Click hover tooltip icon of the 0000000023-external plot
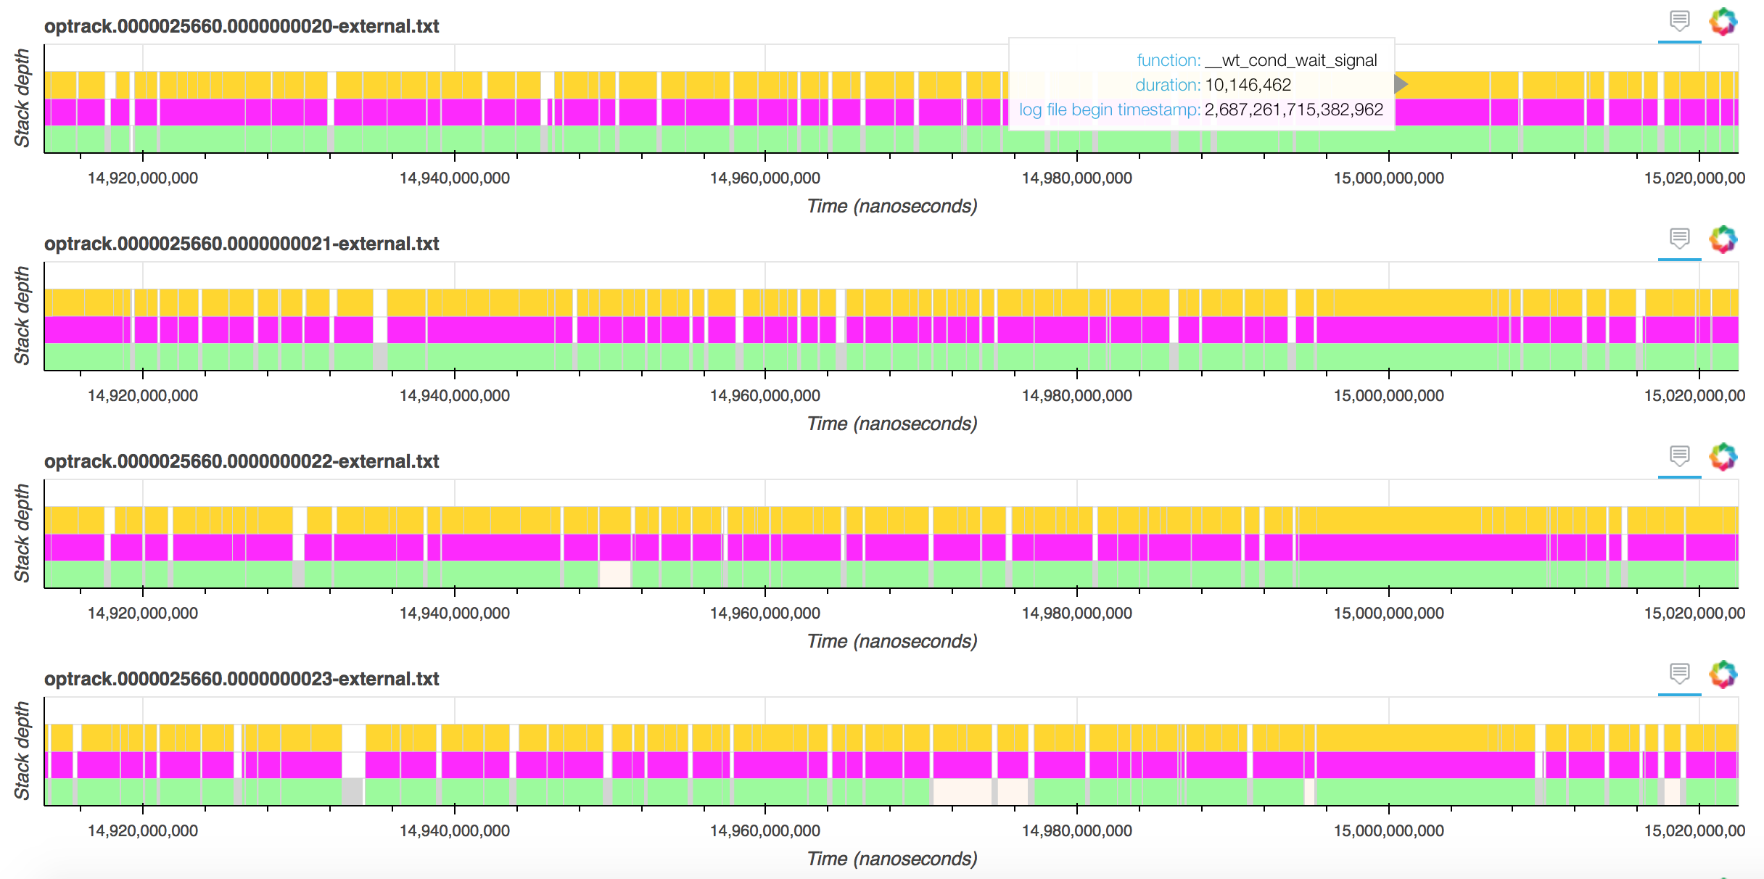 1679,674
